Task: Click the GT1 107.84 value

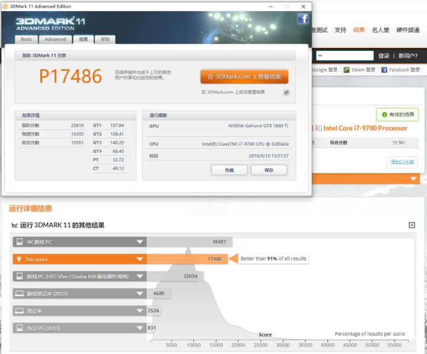Action: point(117,125)
